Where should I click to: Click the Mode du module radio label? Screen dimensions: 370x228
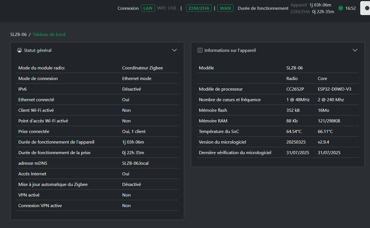click(x=42, y=68)
